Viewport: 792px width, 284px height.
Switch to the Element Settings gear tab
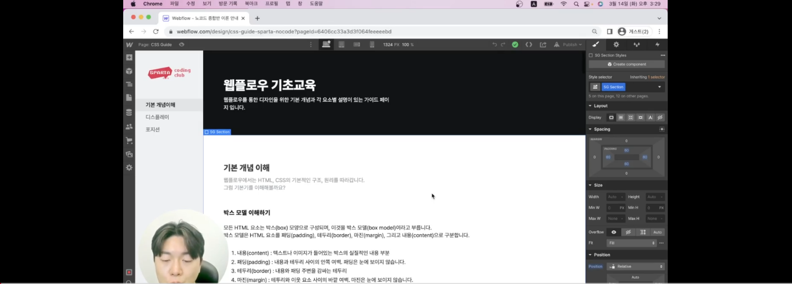[616, 44]
